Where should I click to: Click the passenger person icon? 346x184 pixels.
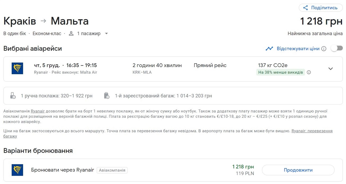71,33
